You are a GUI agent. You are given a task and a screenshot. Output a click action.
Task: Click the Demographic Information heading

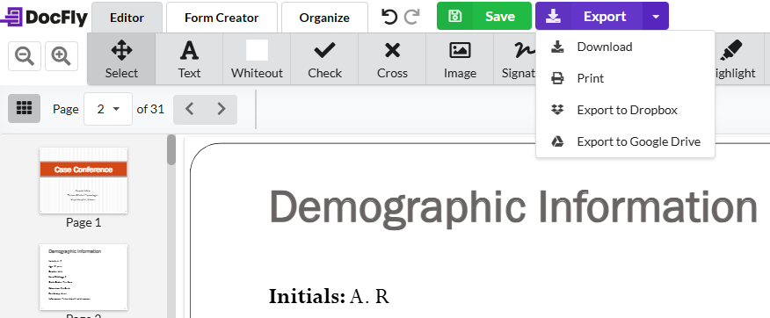513,207
